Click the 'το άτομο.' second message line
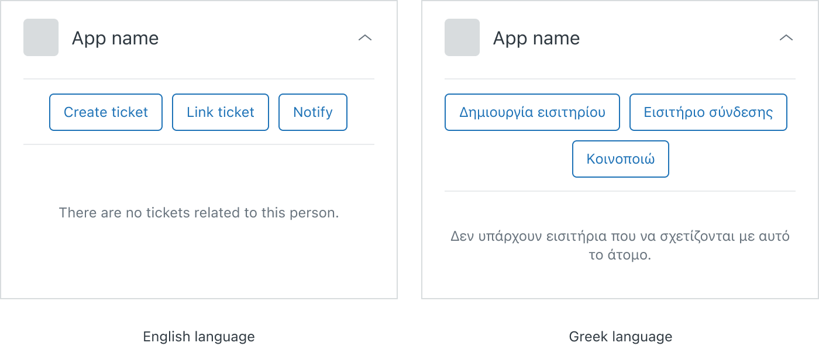 (620, 255)
